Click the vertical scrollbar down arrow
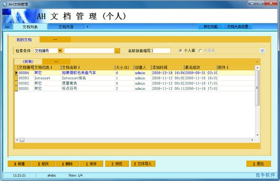Image resolution: width=280 pixels, height=181 pixels. point(257,135)
